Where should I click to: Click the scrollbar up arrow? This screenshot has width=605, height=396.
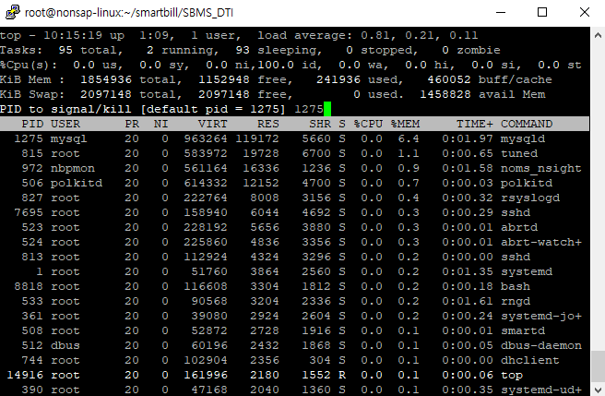pos(598,35)
